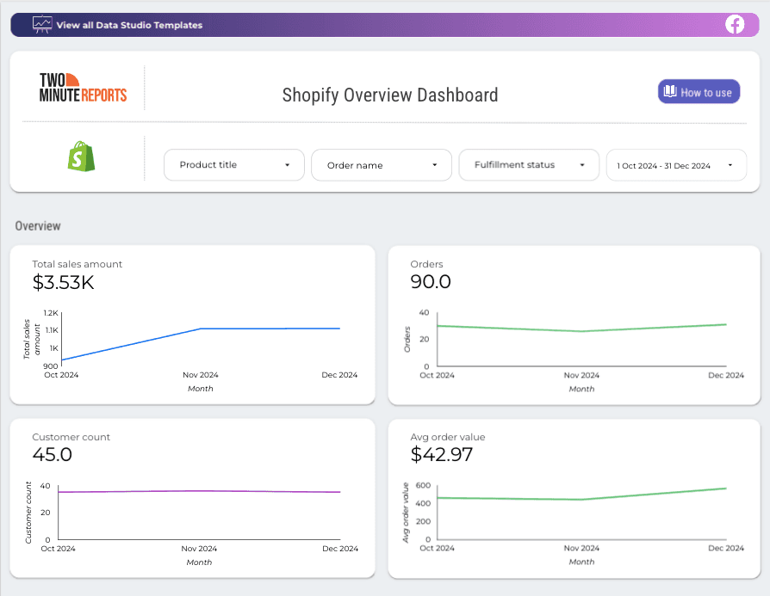
Task: Click the Shopify bag logo icon
Action: coord(83,157)
